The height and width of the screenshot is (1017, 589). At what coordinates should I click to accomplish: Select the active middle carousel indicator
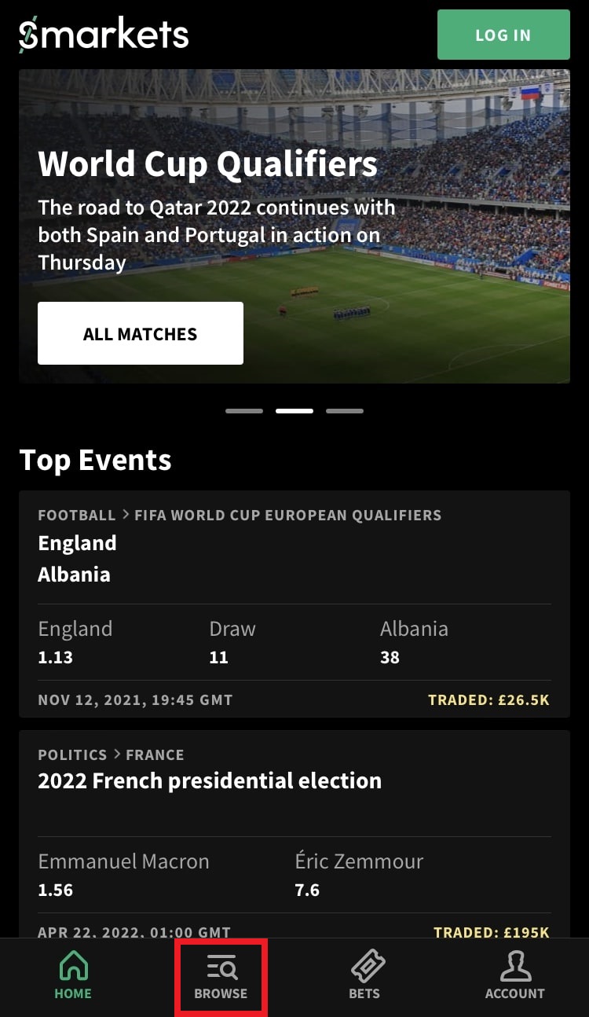click(294, 411)
